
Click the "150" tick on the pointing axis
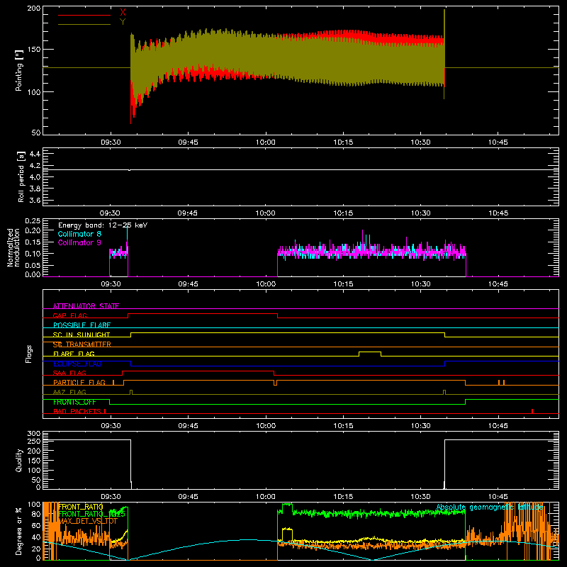tap(34, 50)
